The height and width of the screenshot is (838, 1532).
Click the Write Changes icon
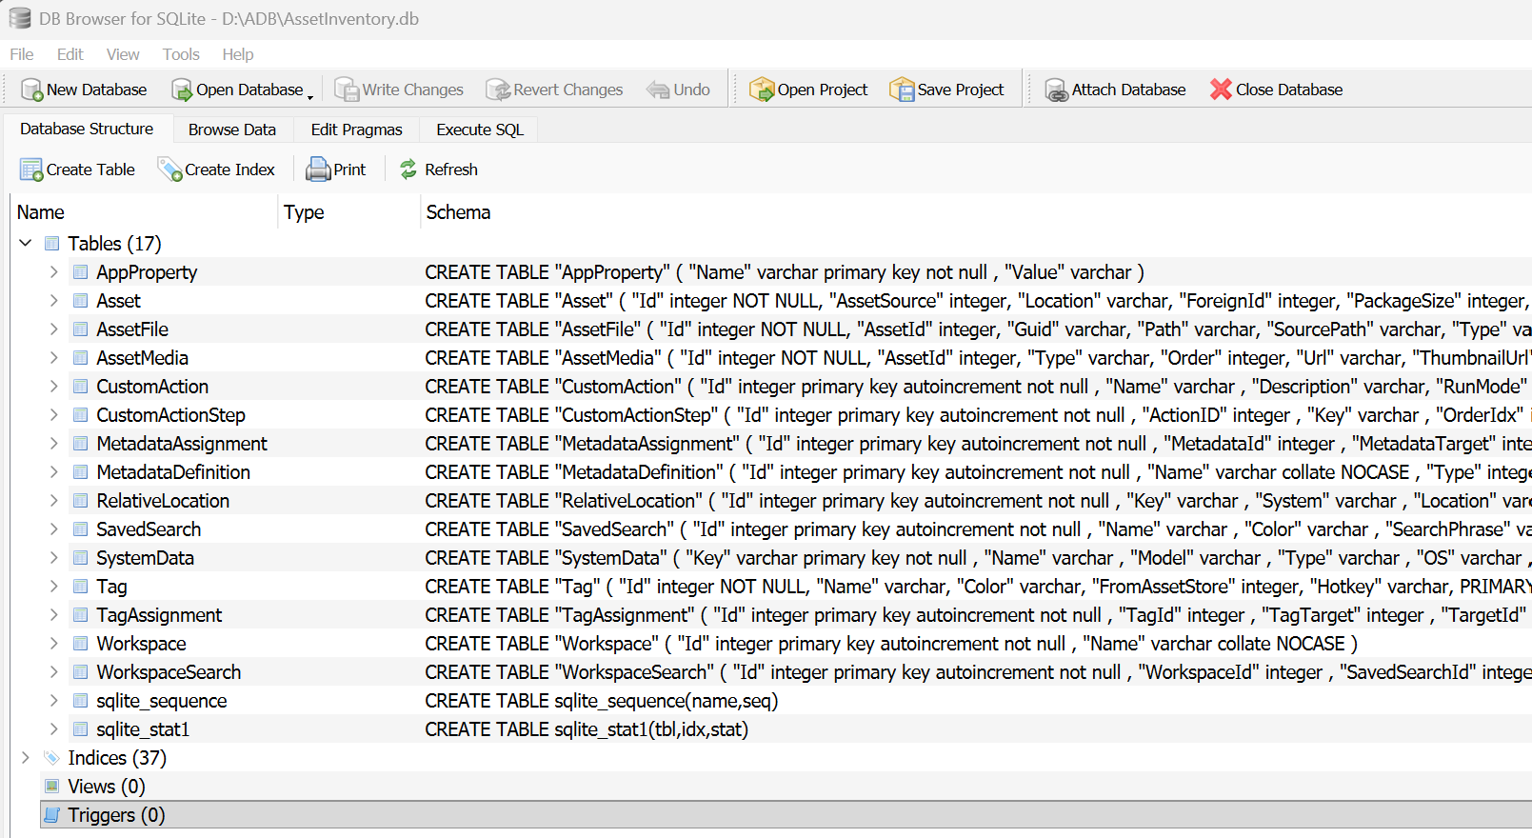[347, 90]
